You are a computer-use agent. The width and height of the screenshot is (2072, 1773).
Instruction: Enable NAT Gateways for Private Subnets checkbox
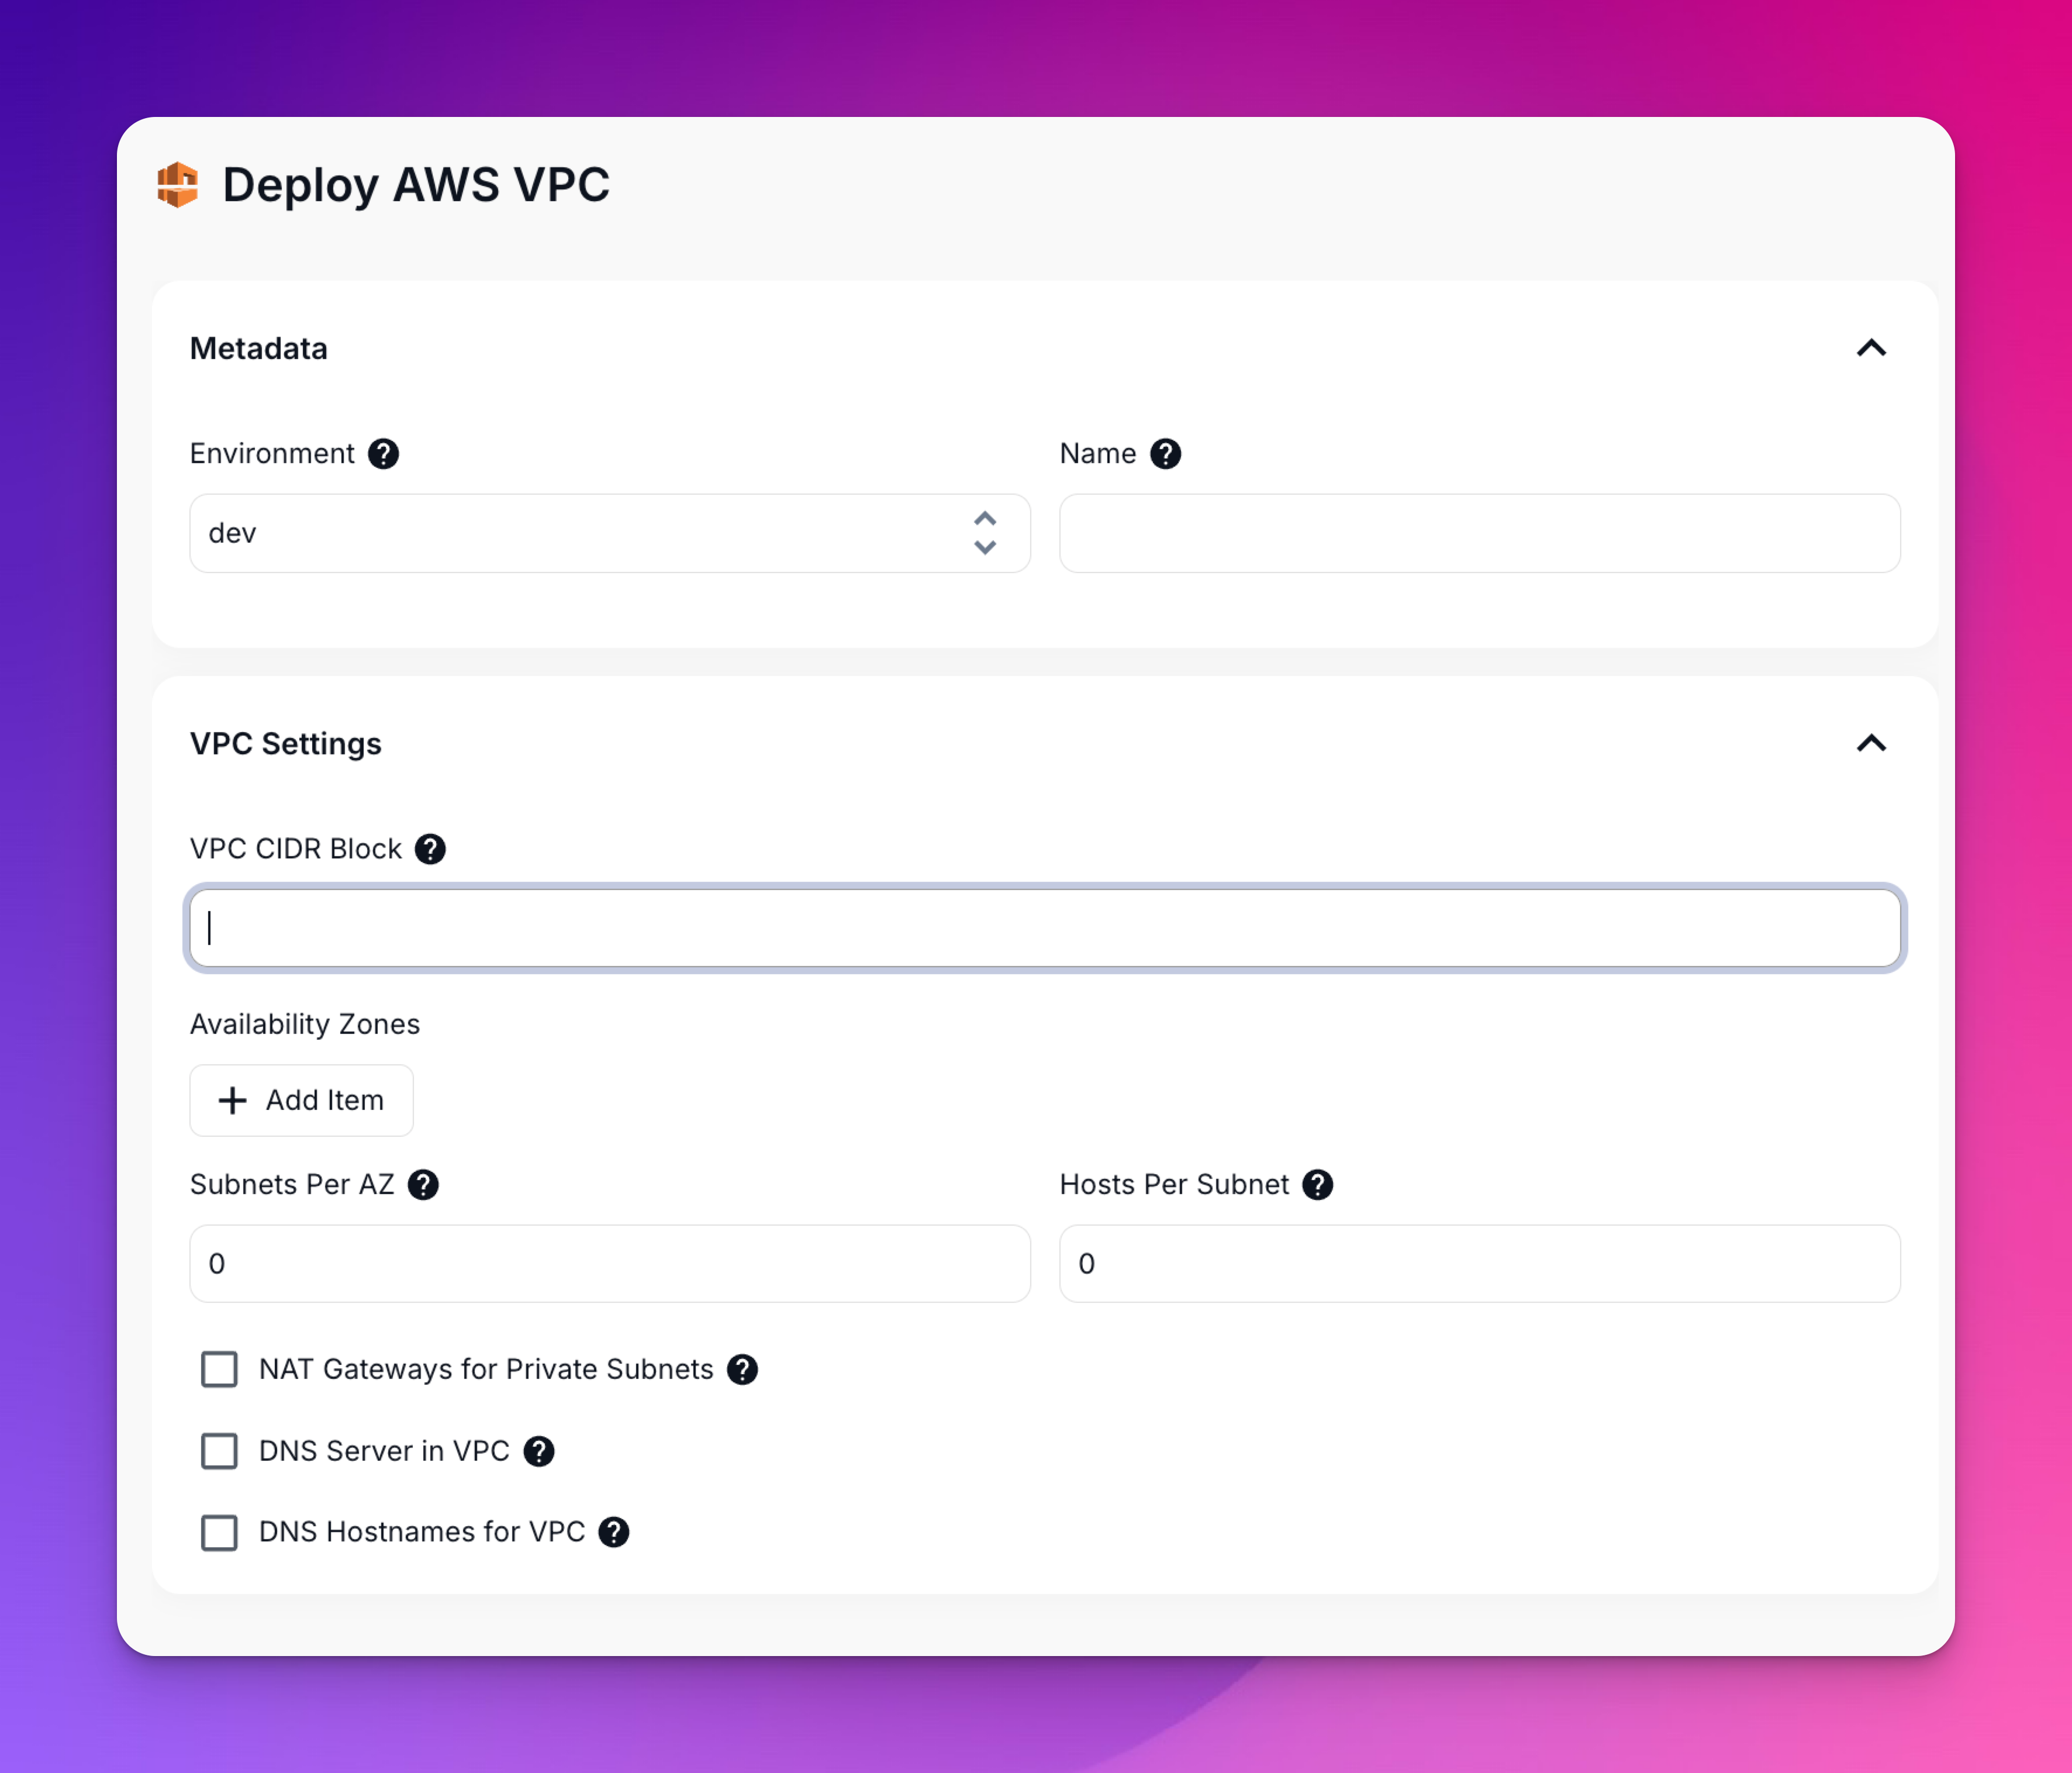pos(219,1370)
